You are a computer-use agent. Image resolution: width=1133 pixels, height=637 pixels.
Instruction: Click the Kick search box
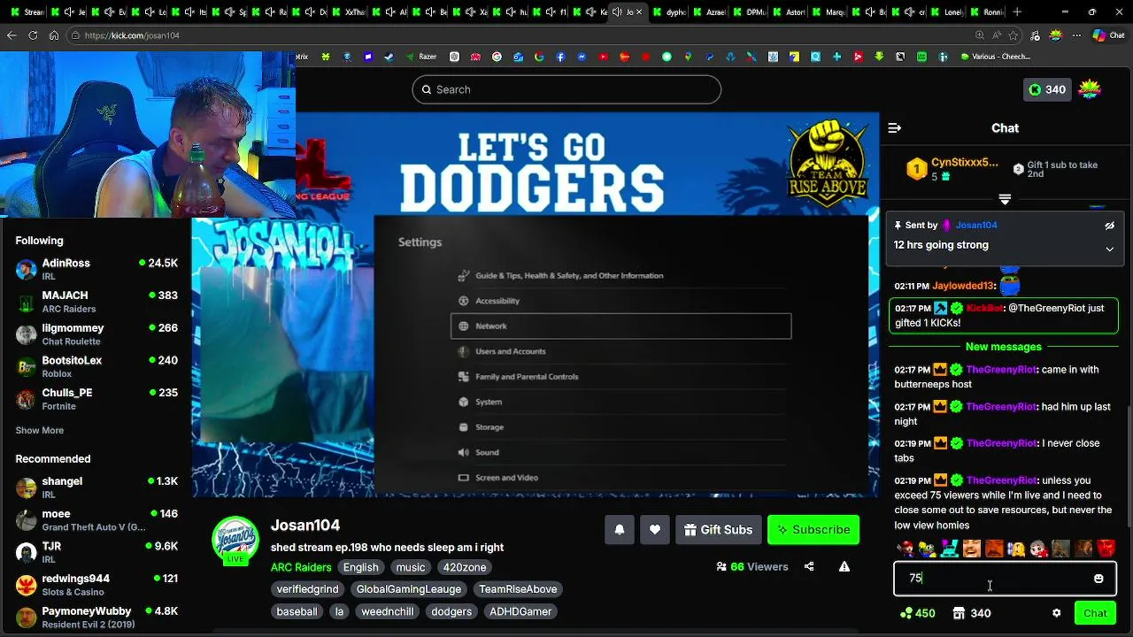coord(566,89)
